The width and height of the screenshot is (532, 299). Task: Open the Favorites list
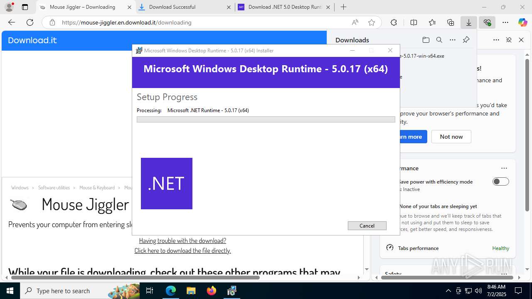point(432,22)
